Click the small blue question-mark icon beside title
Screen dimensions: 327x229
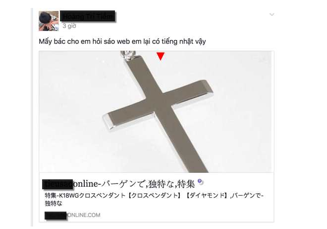tap(200, 181)
